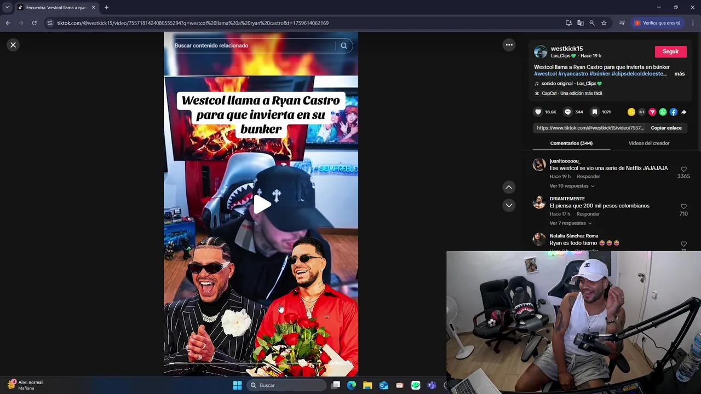The height and width of the screenshot is (394, 701).
Task: Repost video with yellow repost icon
Action: pyautogui.click(x=631, y=112)
